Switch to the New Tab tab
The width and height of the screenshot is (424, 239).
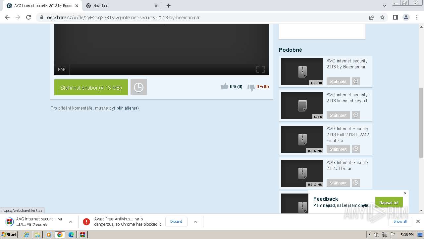[122, 6]
